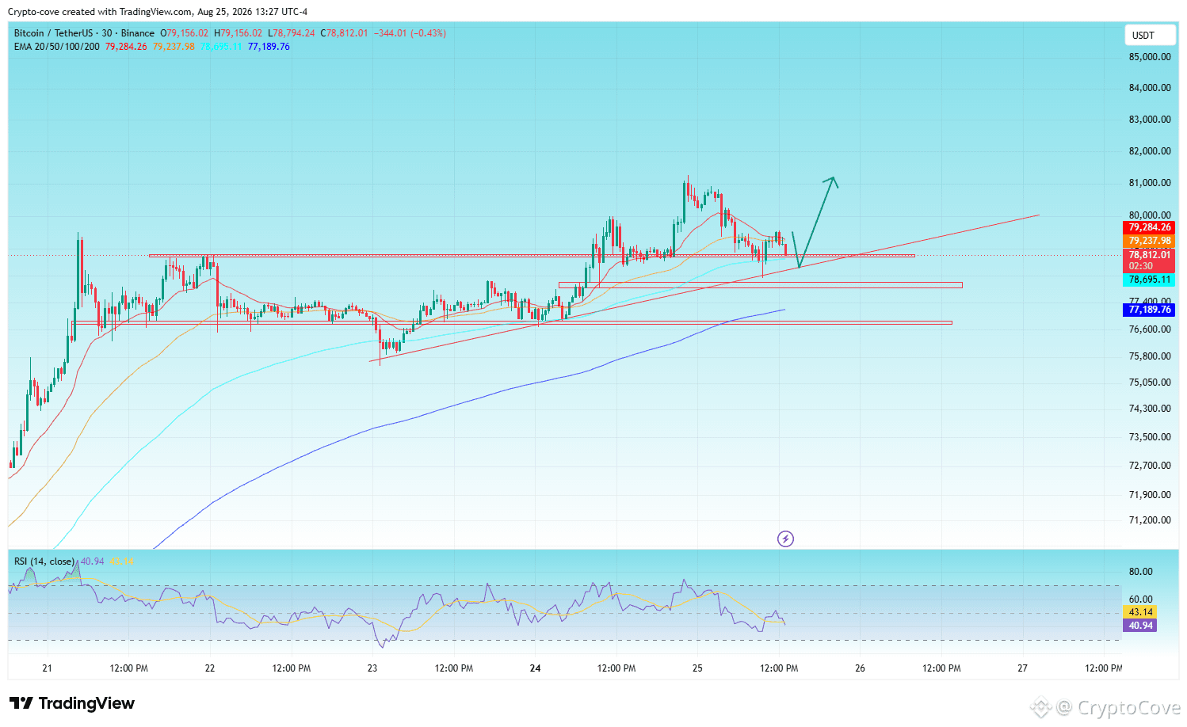The image size is (1187, 727).
Task: Click the high price H79,156.02 in the legend
Action: 239,33
